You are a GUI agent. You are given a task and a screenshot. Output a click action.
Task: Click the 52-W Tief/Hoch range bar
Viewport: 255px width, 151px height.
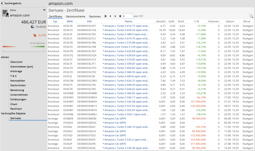[x=24, y=47]
